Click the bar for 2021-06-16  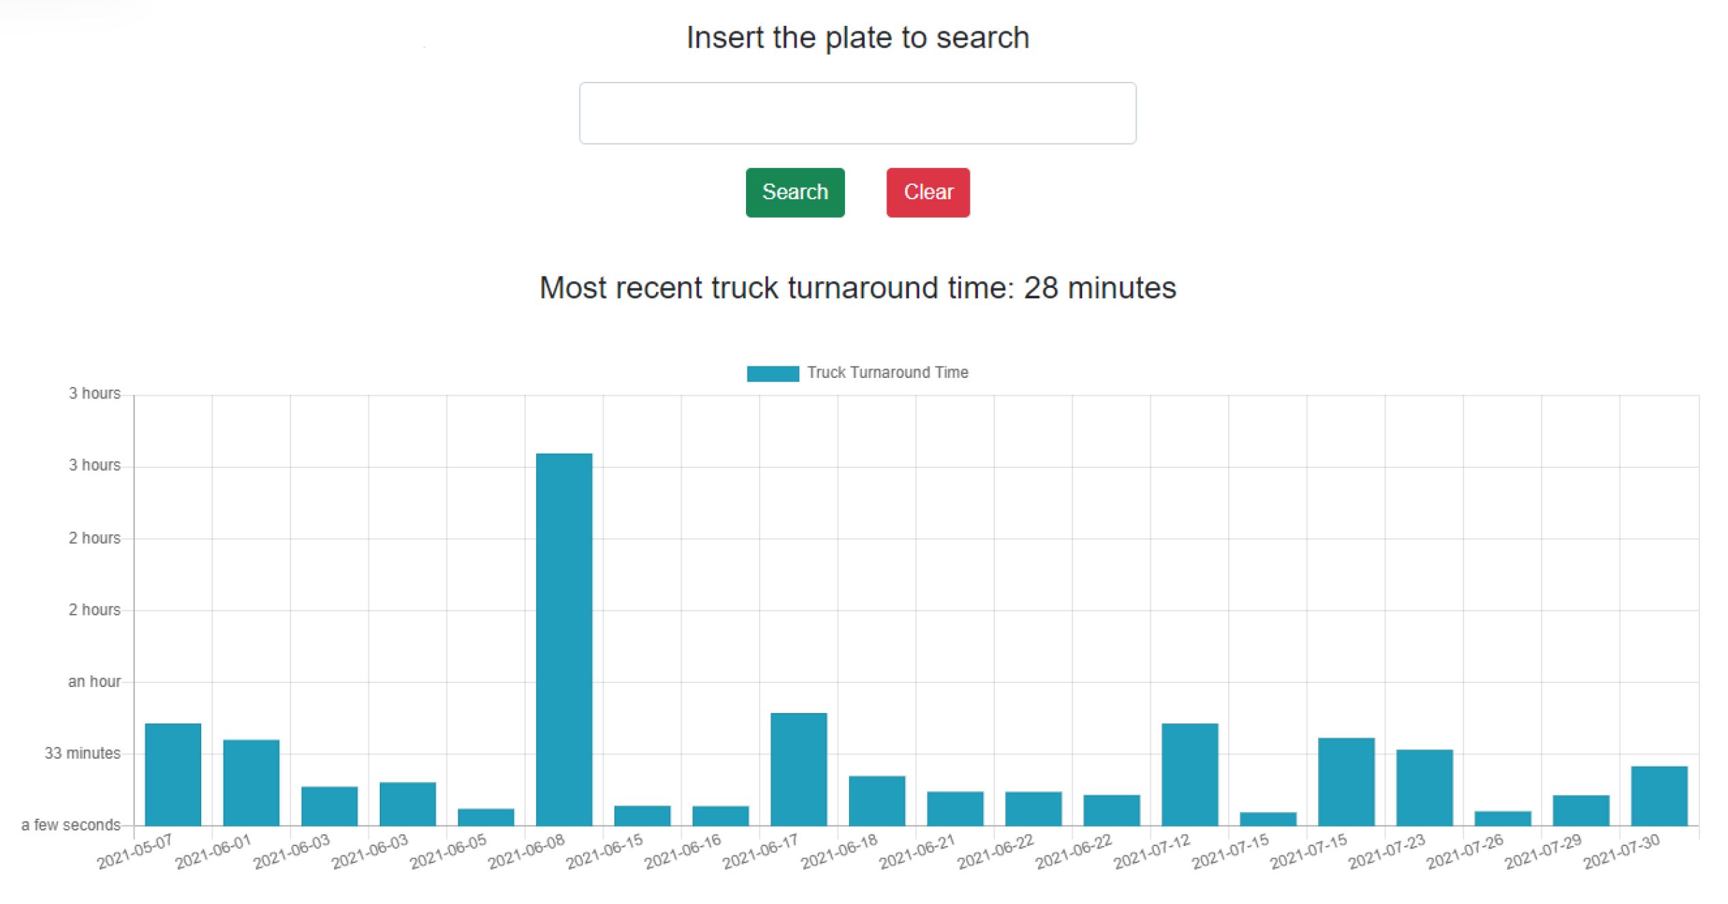(x=720, y=815)
